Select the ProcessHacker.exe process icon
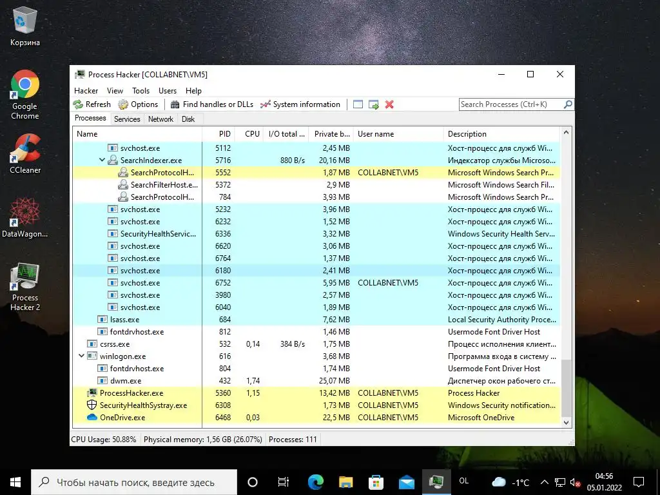 92,393
